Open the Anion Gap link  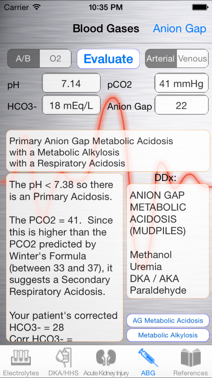pyautogui.click(x=180, y=29)
